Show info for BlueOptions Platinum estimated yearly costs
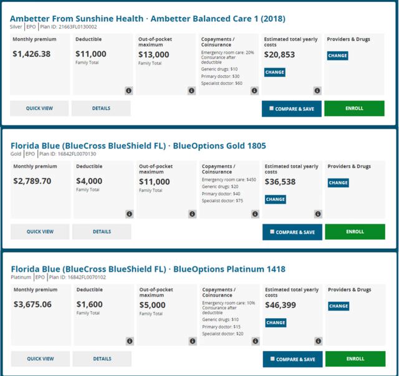Image resolution: width=399 pixels, height=376 pixels. coord(317,340)
